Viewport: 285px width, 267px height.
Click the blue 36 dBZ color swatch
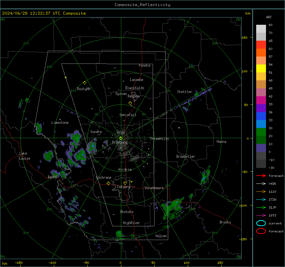(261, 116)
